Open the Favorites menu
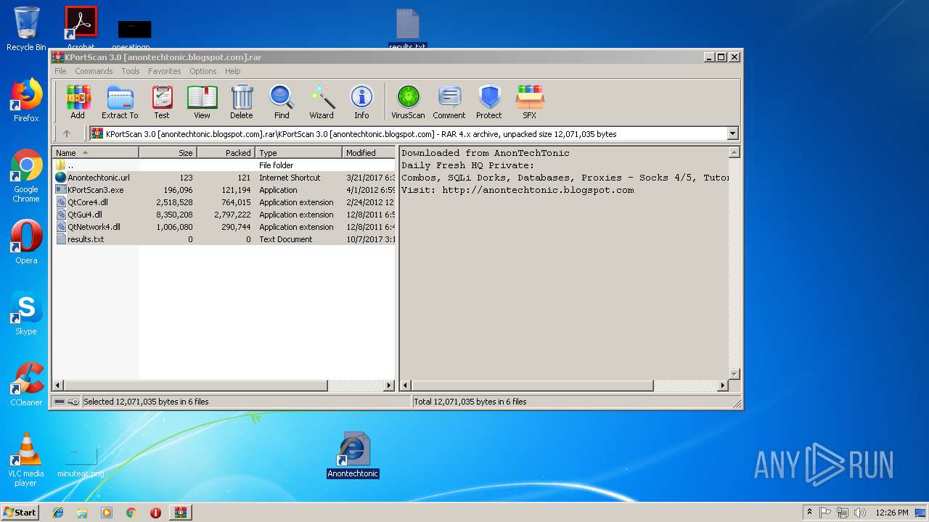 click(165, 71)
